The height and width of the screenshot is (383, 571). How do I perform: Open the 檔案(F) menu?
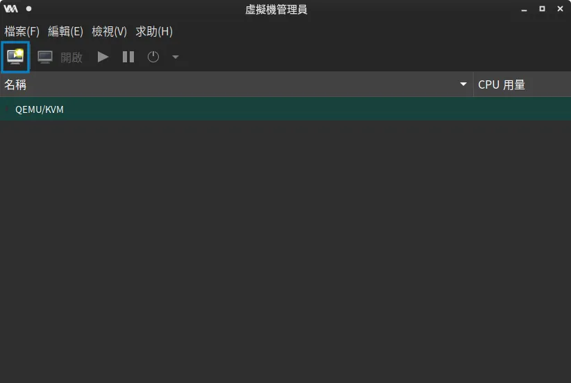(x=22, y=32)
